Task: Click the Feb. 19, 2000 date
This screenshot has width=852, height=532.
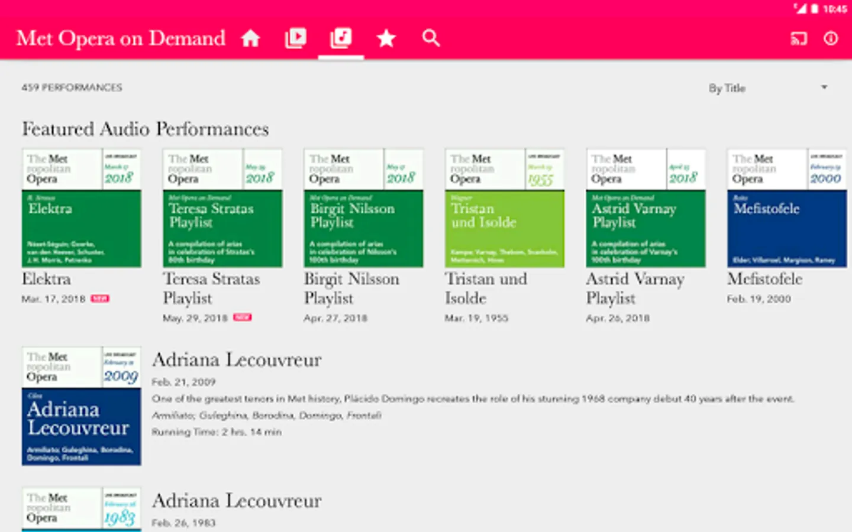Action: tap(759, 299)
